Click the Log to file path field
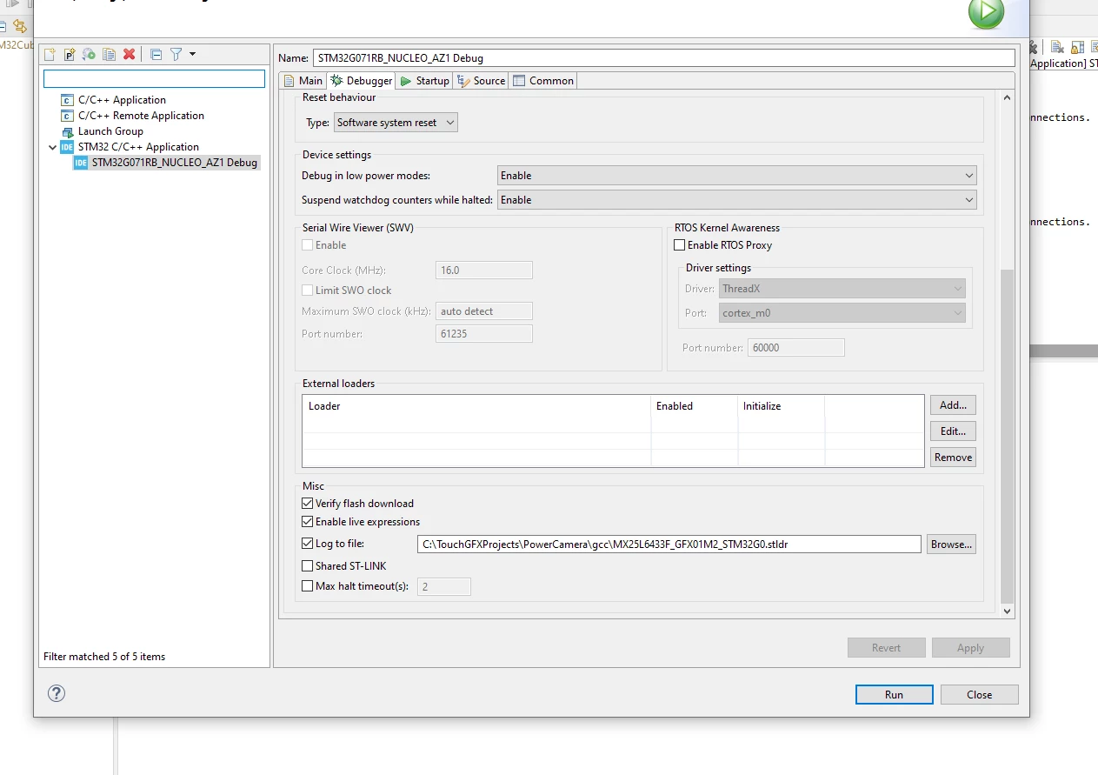The width and height of the screenshot is (1098, 775). (669, 545)
